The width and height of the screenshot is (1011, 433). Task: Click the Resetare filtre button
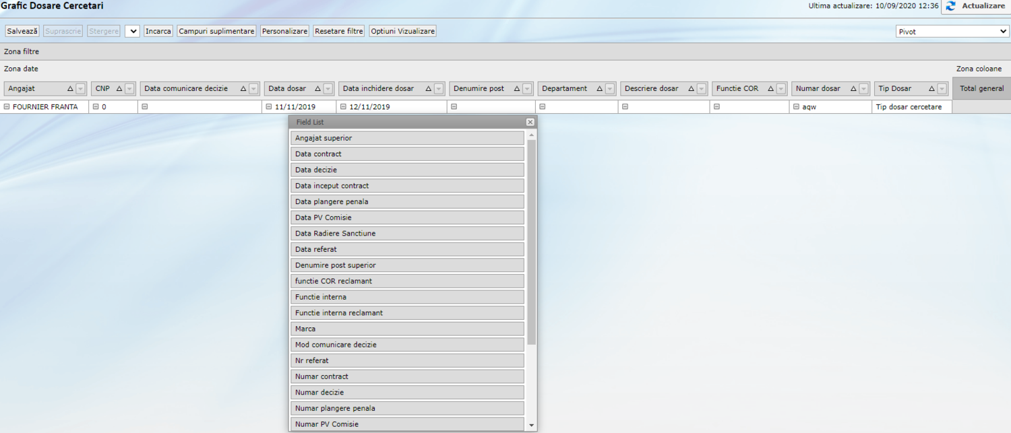[339, 31]
